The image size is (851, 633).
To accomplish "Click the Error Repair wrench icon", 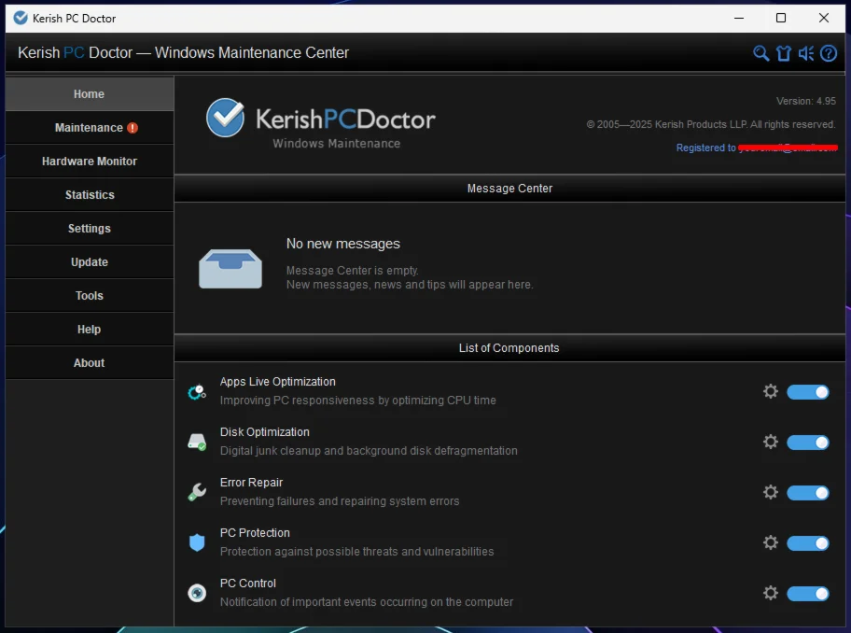I will 197,492.
